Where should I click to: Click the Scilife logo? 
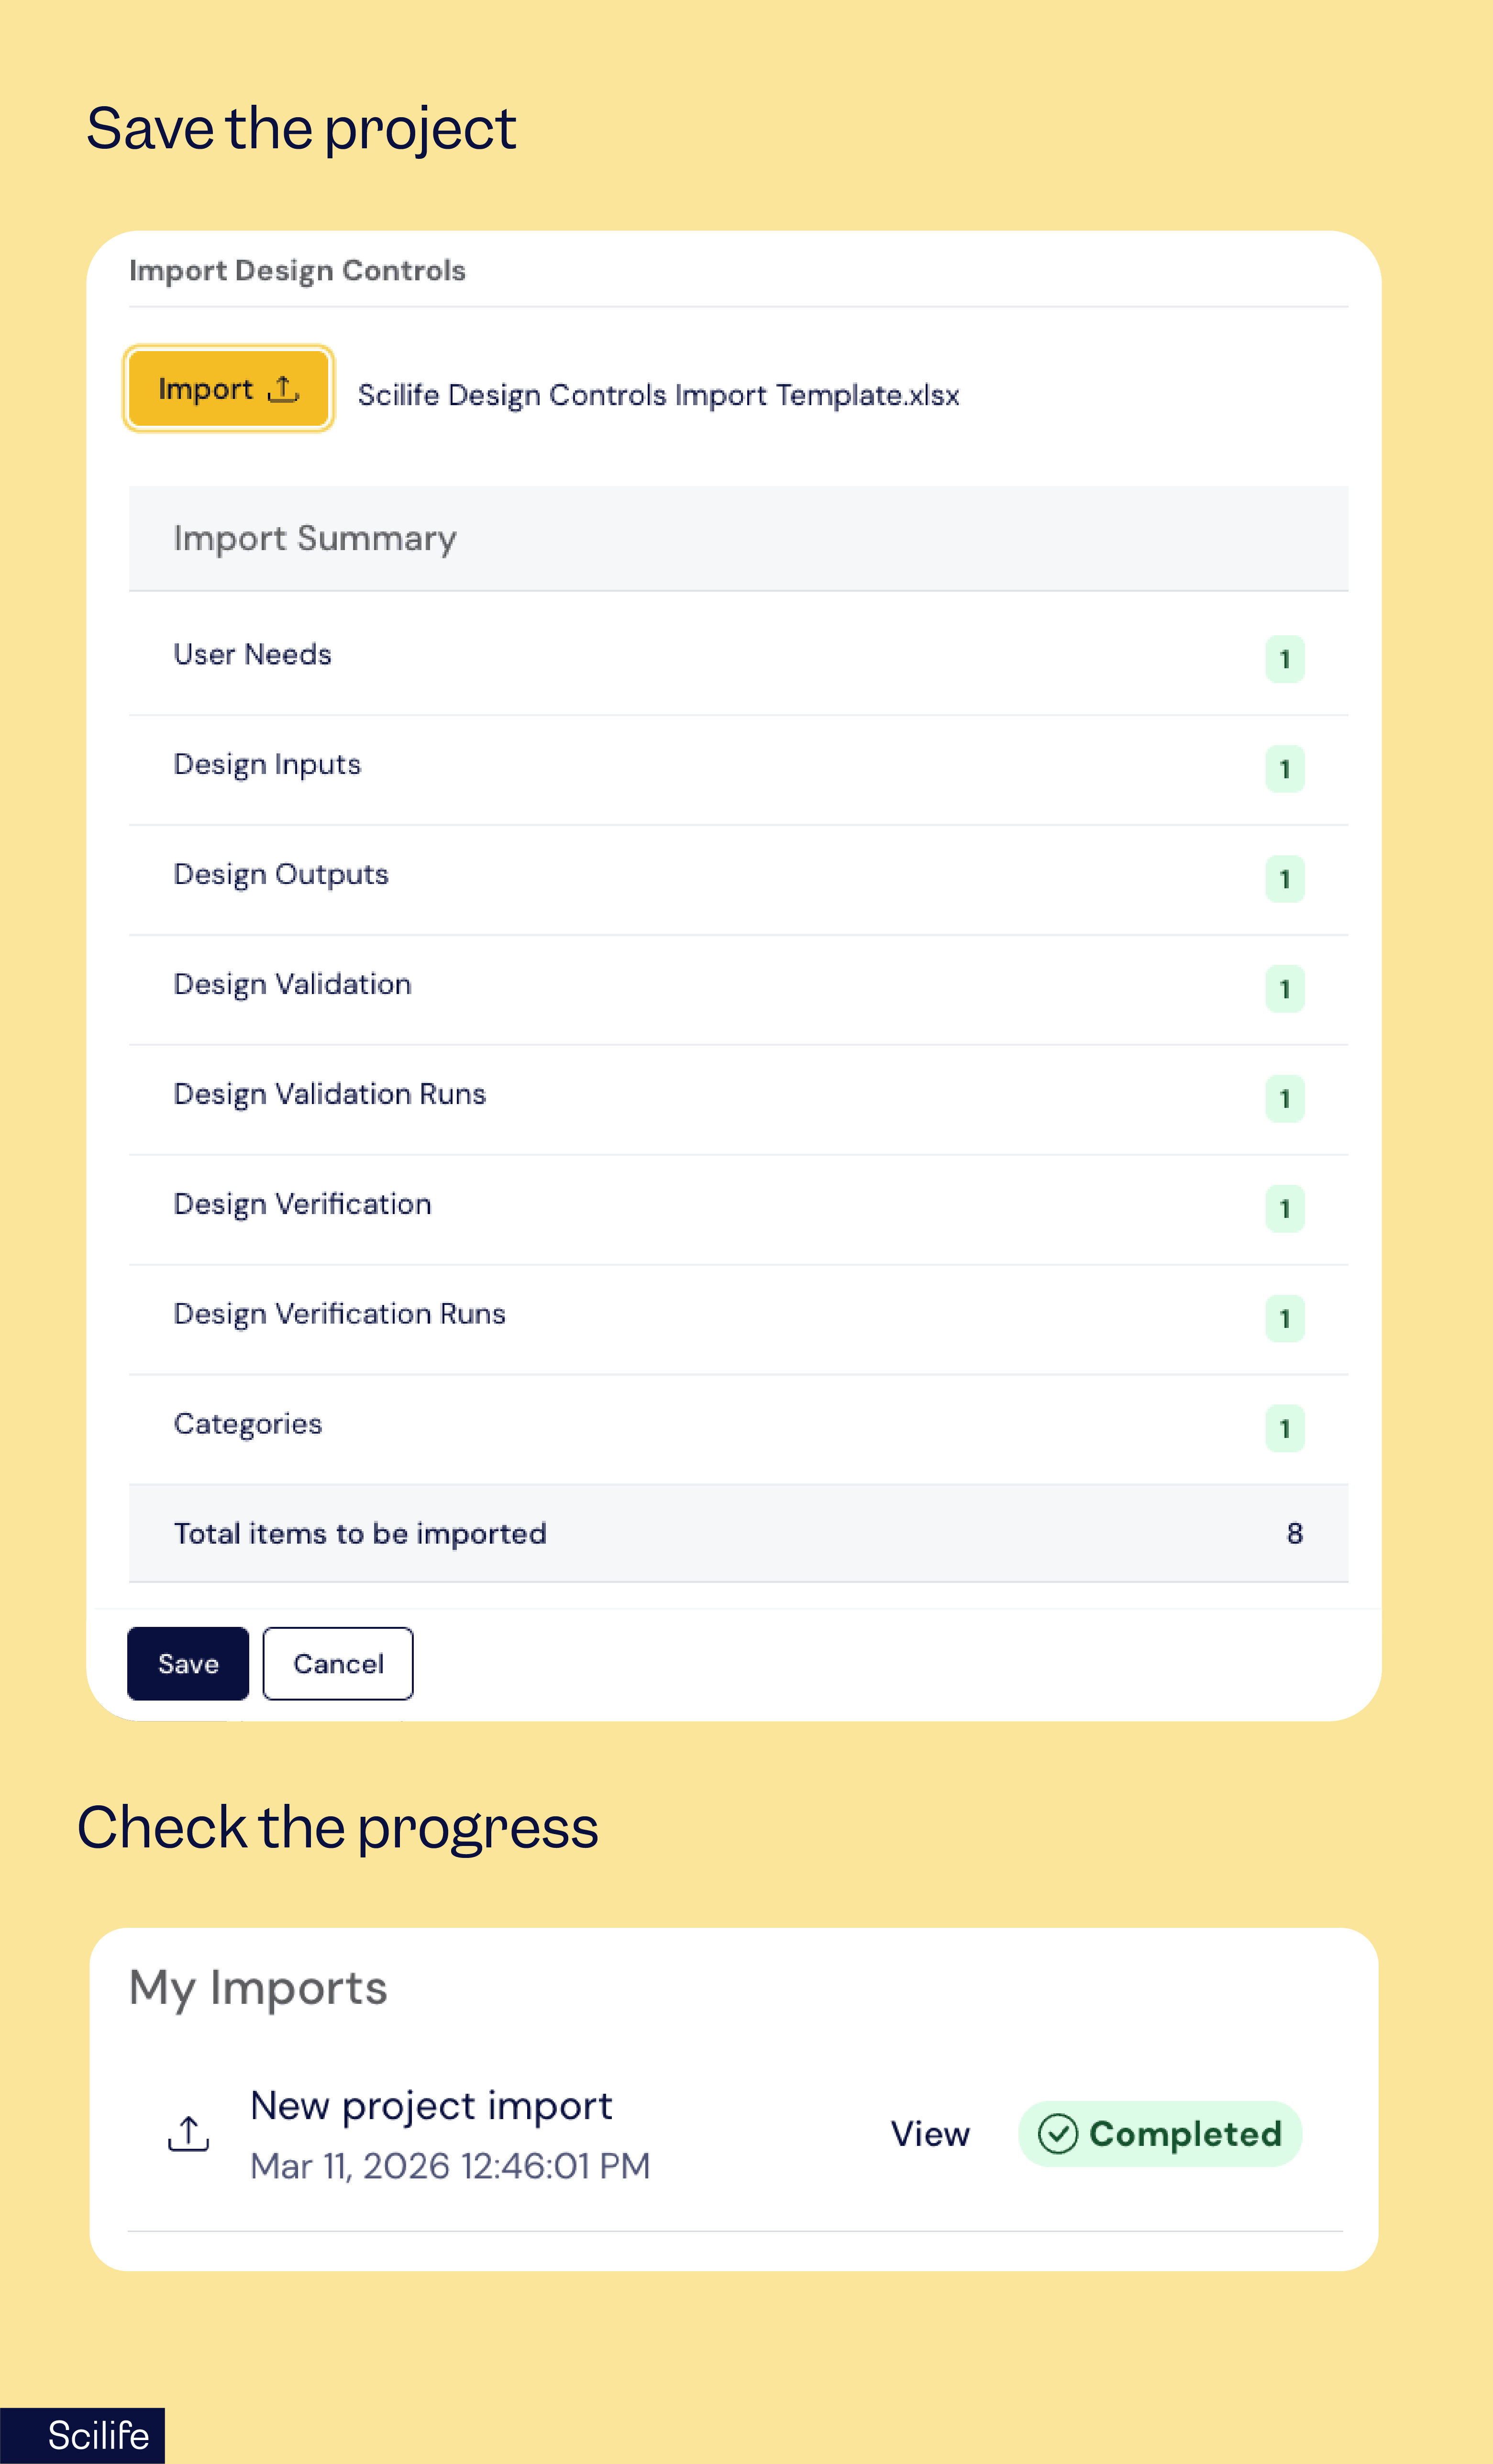(97, 2435)
